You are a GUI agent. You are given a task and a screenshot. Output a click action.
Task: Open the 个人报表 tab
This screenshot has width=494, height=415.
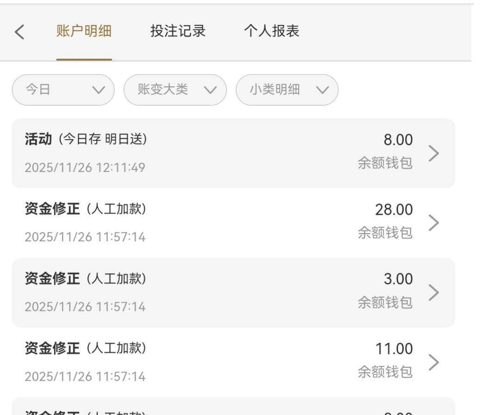tap(271, 31)
